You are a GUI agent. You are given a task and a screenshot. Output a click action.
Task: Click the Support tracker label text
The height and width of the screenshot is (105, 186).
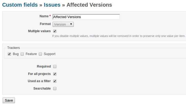click(50, 54)
